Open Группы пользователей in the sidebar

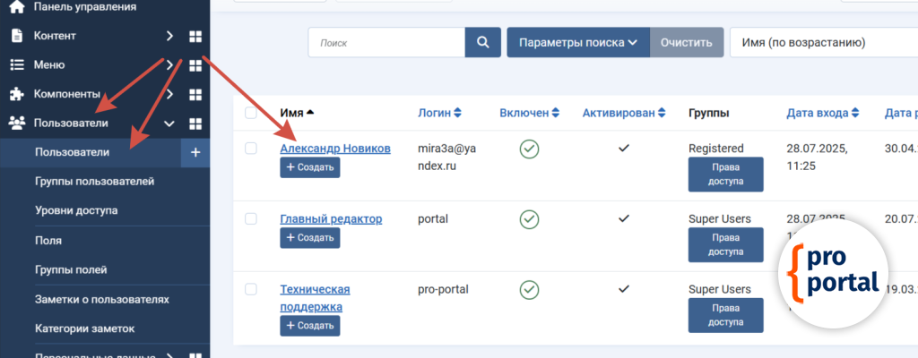(94, 182)
